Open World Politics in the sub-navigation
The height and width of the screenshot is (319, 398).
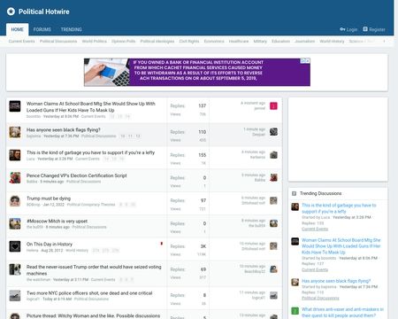tap(95, 41)
